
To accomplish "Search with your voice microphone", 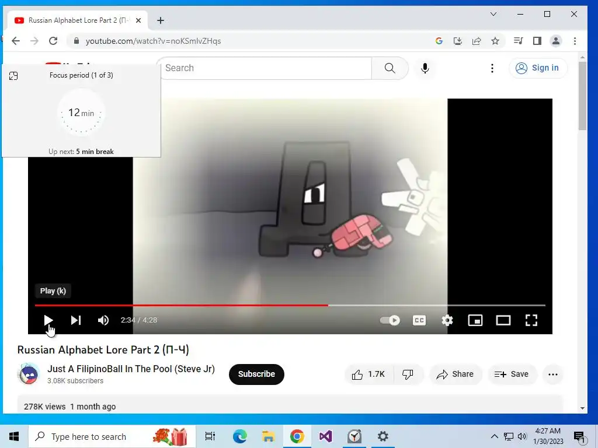I will (425, 68).
